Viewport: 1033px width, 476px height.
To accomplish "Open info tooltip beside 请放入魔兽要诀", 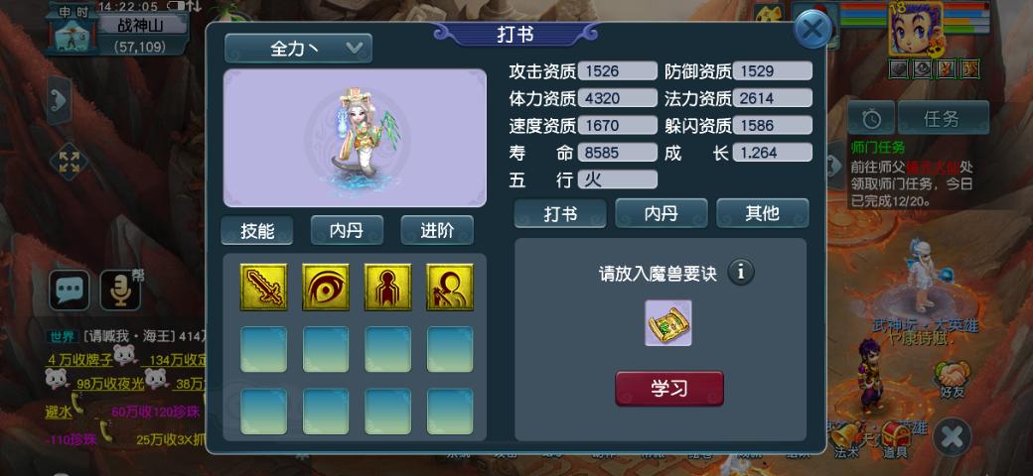I will [x=741, y=272].
